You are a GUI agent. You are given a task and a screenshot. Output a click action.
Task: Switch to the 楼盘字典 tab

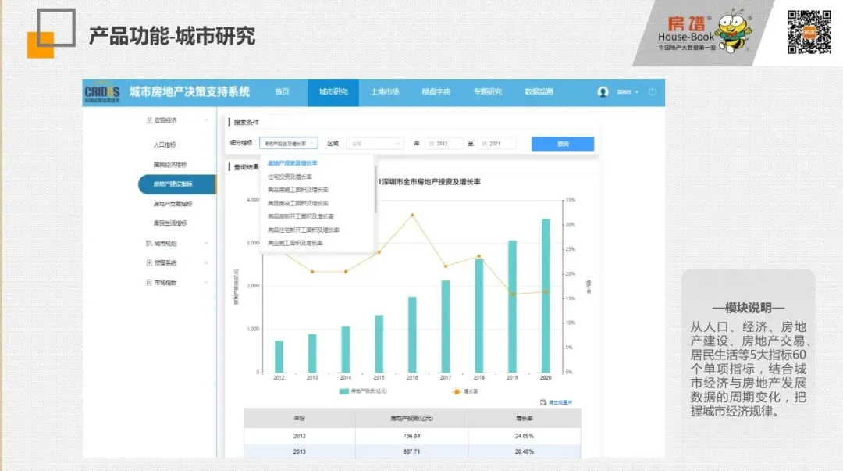tap(438, 91)
